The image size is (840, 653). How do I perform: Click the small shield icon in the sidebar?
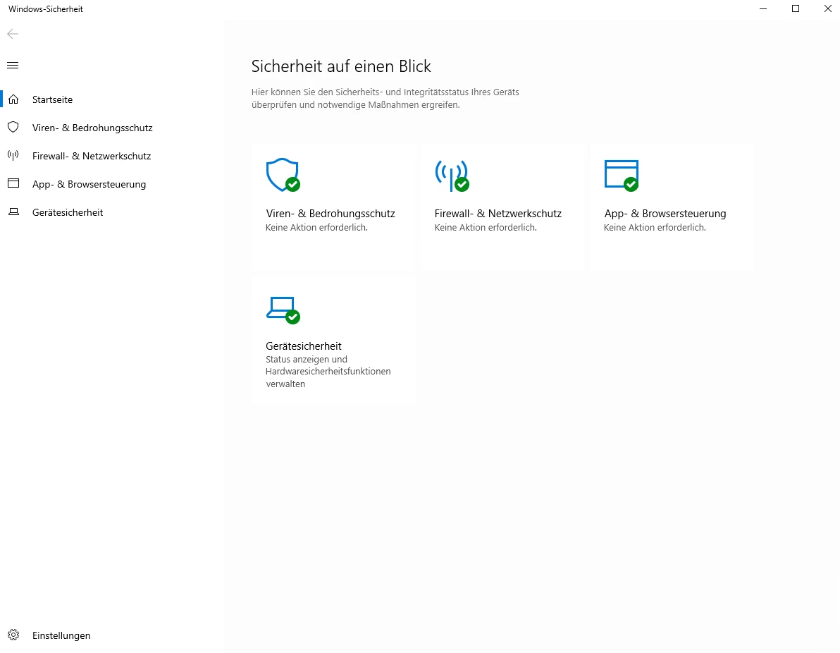[13, 128]
